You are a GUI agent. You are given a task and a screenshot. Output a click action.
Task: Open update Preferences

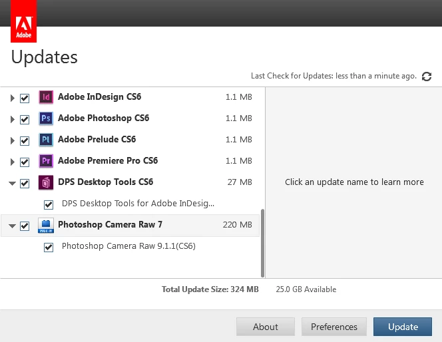tap(334, 327)
